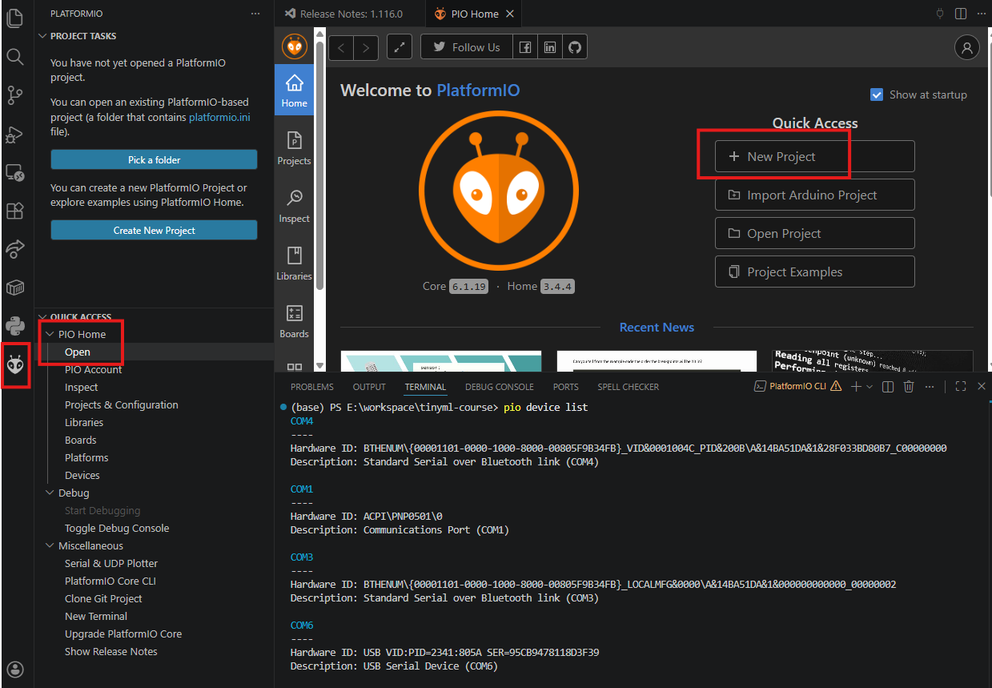Switch to the PORTS panel tab
Screen dimensions: 992x688
tap(565, 387)
